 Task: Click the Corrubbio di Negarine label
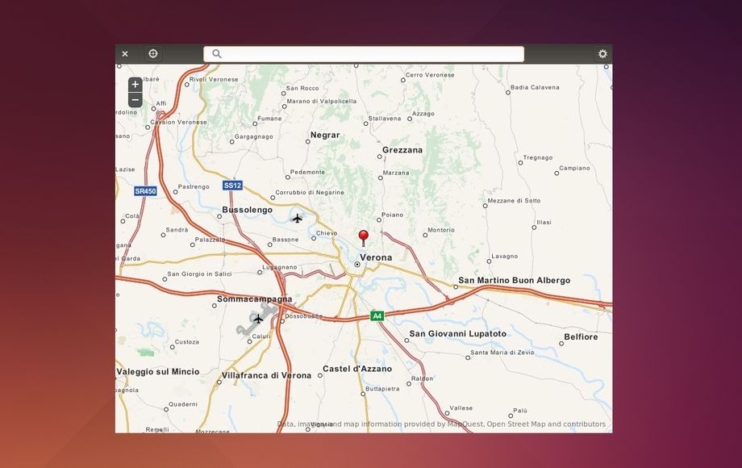310,193
